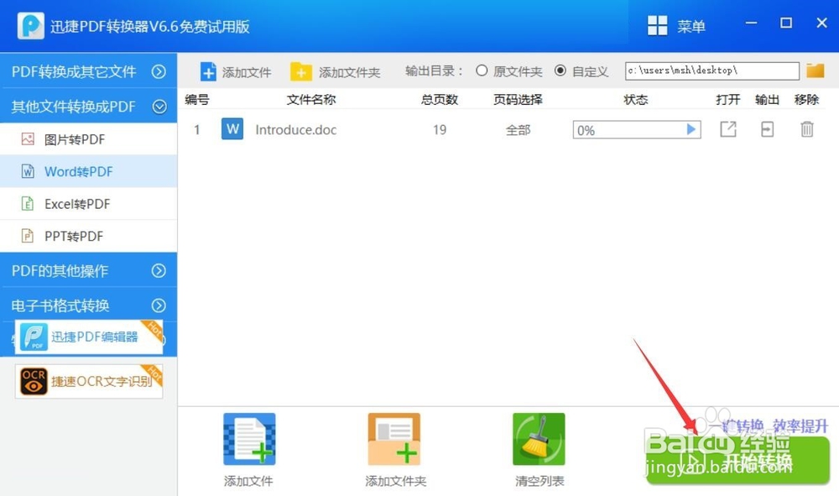The width and height of the screenshot is (839, 496).
Task: Expand the 电子书格式转换 section
Action: [x=88, y=305]
